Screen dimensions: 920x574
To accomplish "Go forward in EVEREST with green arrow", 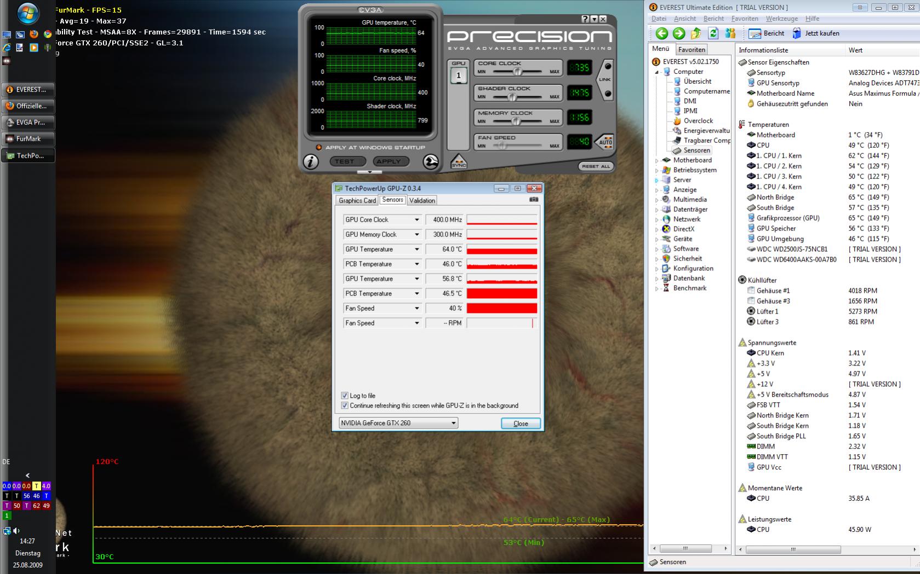I will (x=679, y=33).
